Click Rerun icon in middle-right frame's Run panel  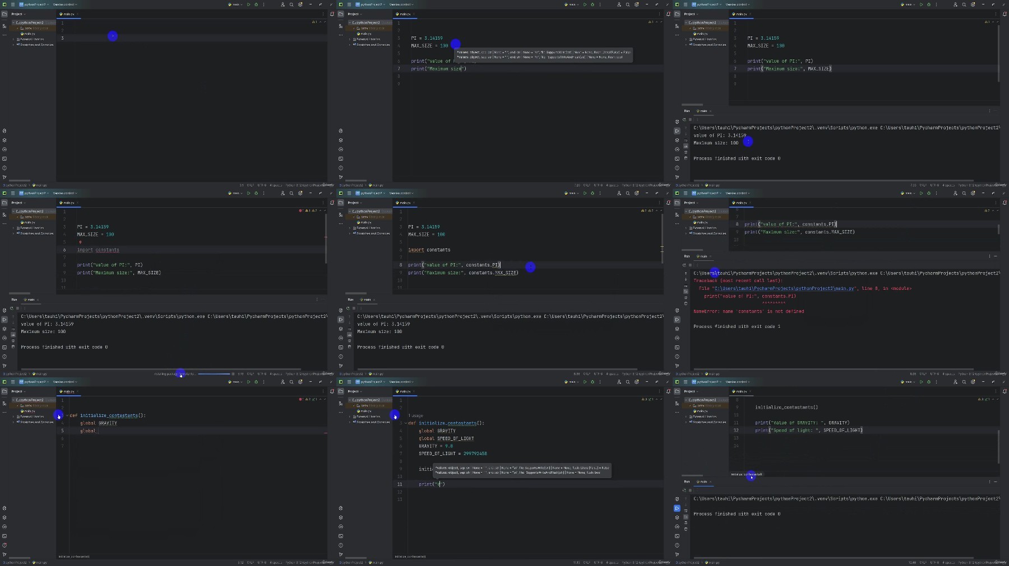(x=684, y=265)
